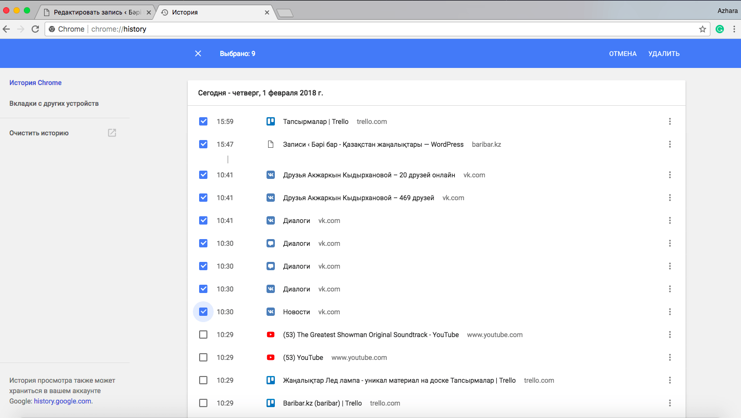Click the www.youtube.com domain on the (53) YouTube row
This screenshot has width=741, height=418.
pyautogui.click(x=359, y=357)
